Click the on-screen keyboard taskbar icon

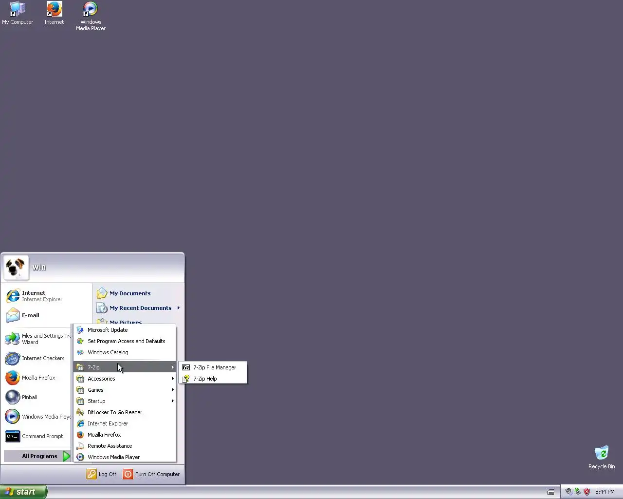pyautogui.click(x=551, y=492)
